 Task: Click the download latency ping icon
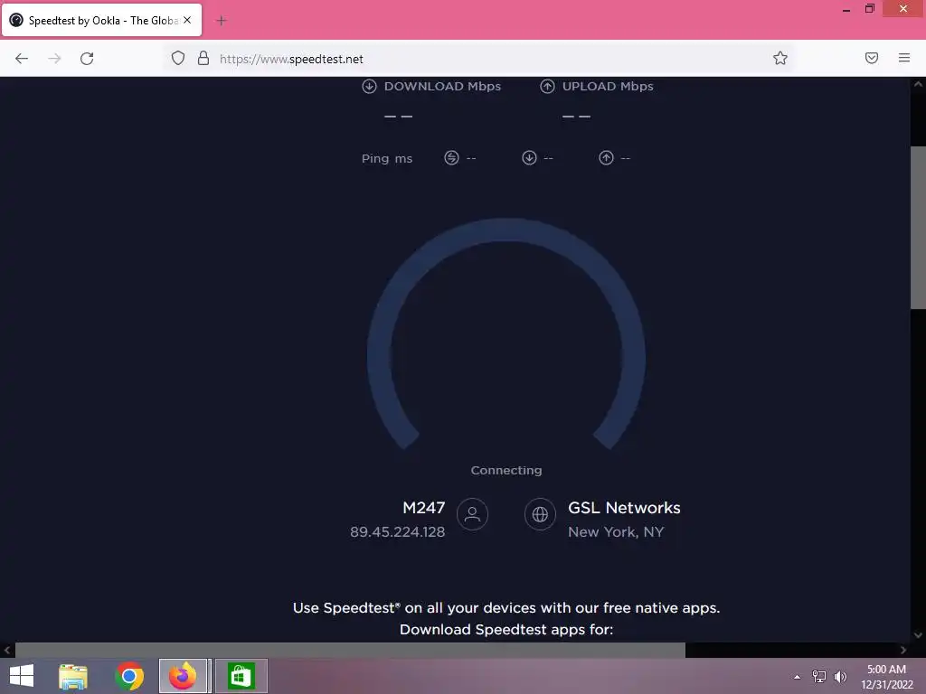(529, 157)
